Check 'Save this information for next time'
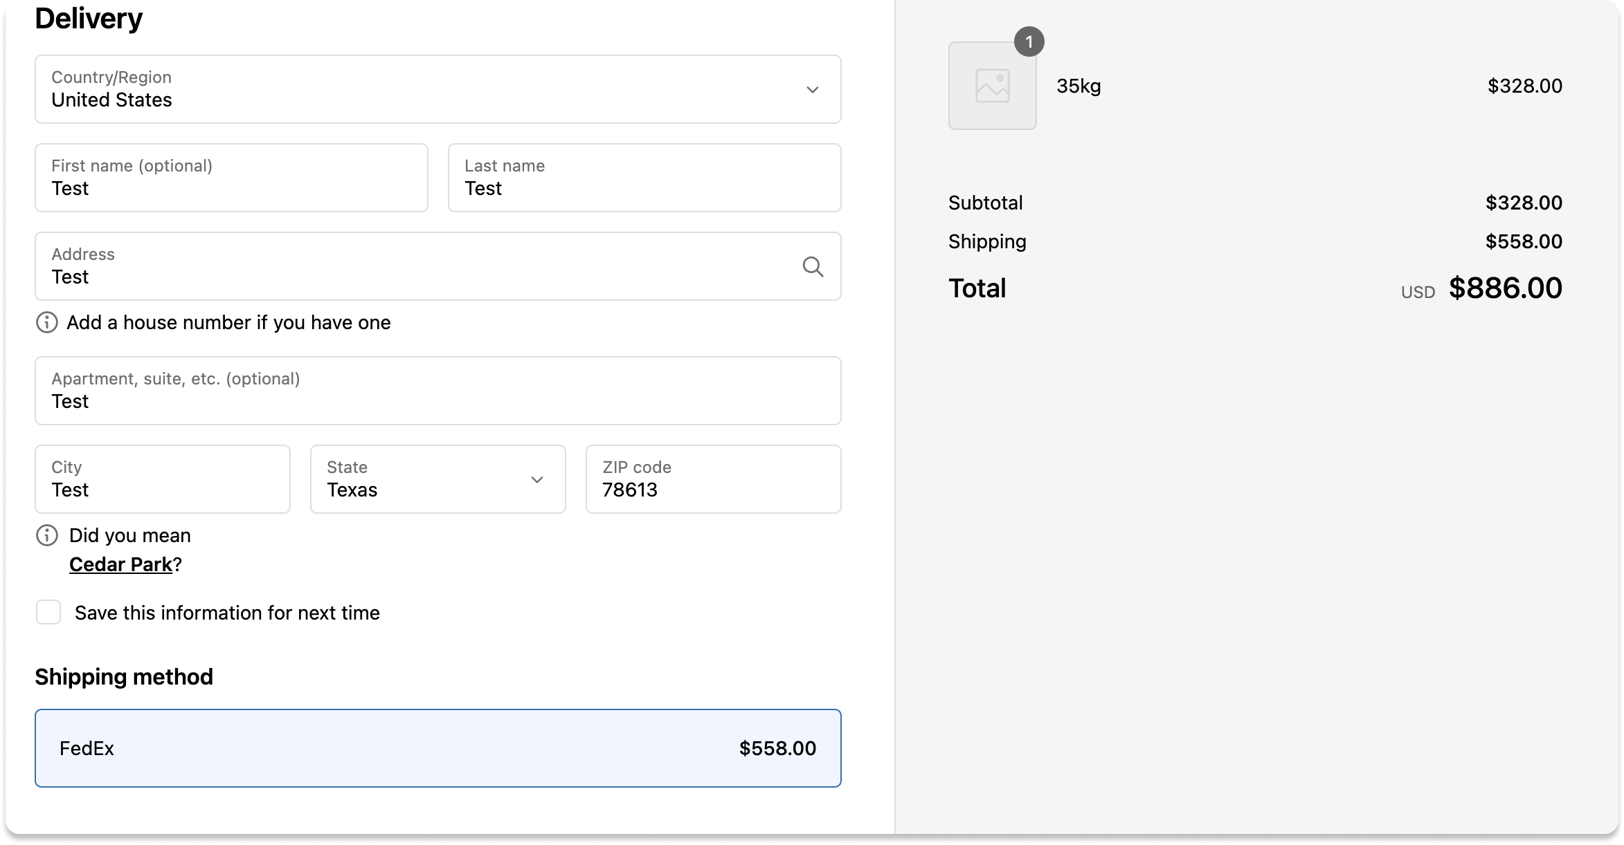Viewport: 1624px width, 845px height. pyautogui.click(x=48, y=613)
